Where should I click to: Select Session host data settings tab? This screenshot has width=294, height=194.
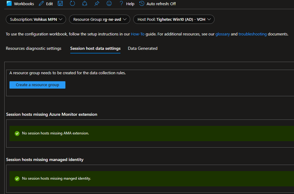click(x=95, y=48)
